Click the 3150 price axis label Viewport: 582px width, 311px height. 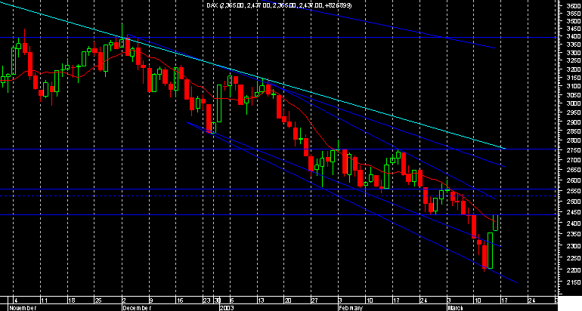point(574,78)
